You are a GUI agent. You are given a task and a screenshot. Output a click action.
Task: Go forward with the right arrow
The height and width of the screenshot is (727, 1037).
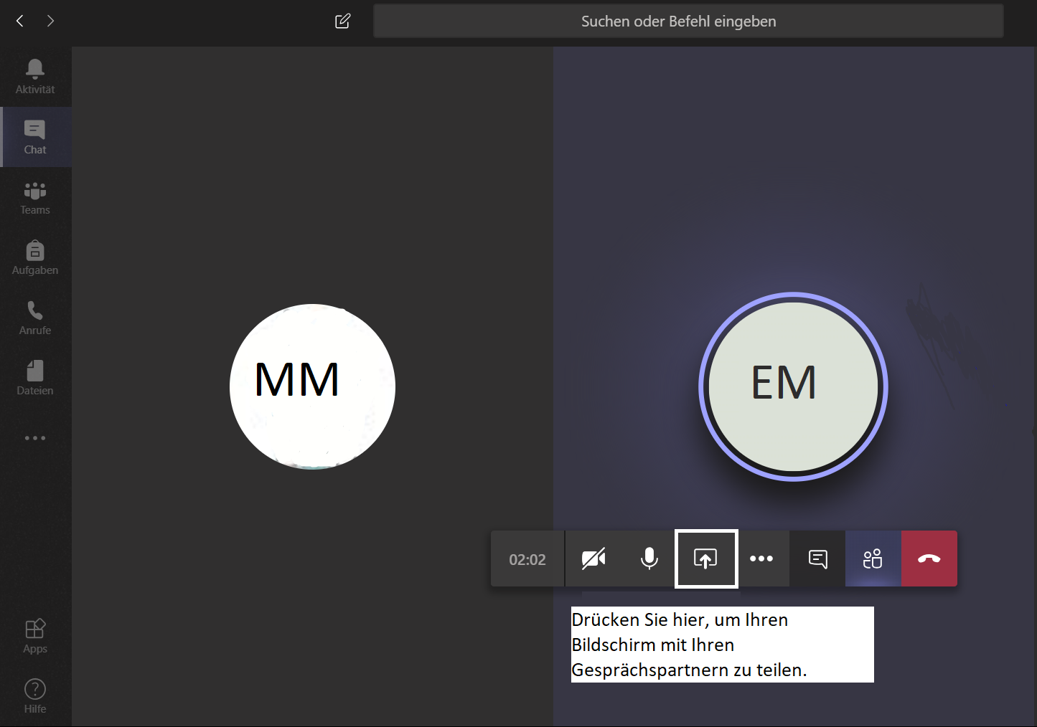click(50, 21)
